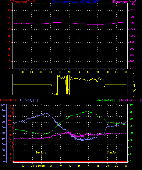Click hour 12 on the temperature graph time axis
Screen dimensions: 142x170
tap(70, 166)
